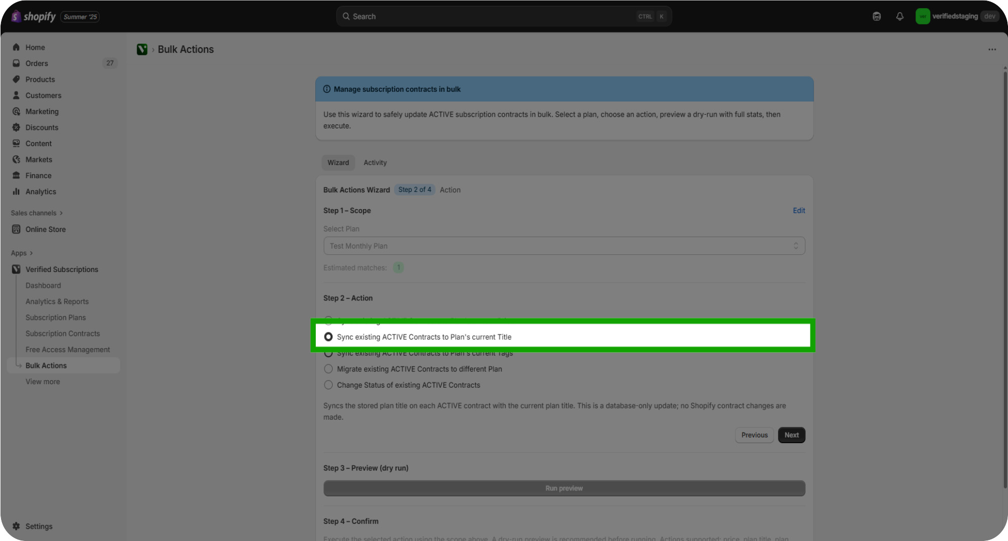
Task: Expand View more in the app menu
Action: coord(43,382)
